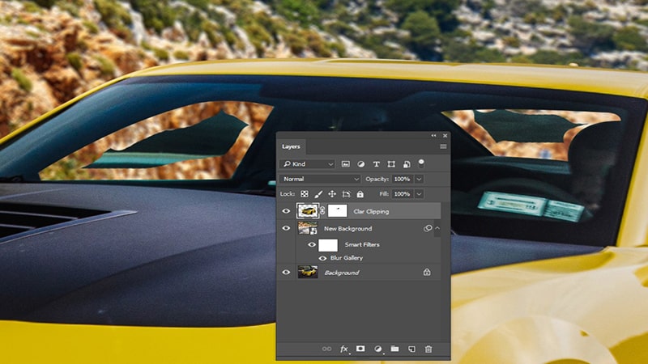Lock all padlock icon
Screen dimensions: 648x364
tap(360, 194)
